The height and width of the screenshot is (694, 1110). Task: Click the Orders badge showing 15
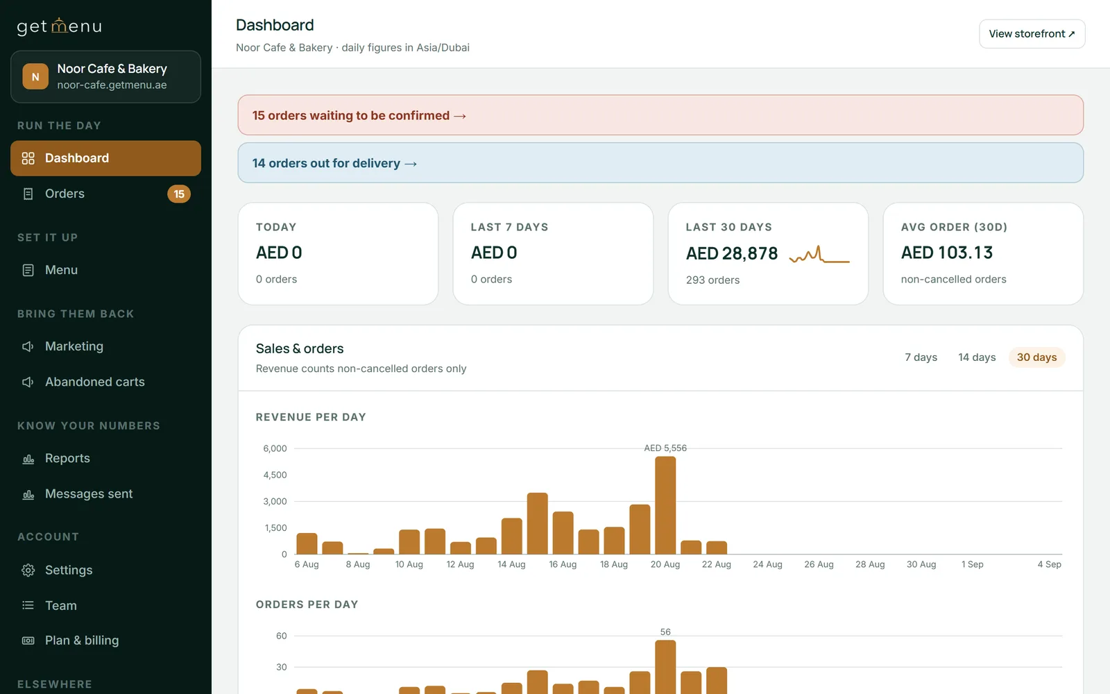tap(179, 194)
